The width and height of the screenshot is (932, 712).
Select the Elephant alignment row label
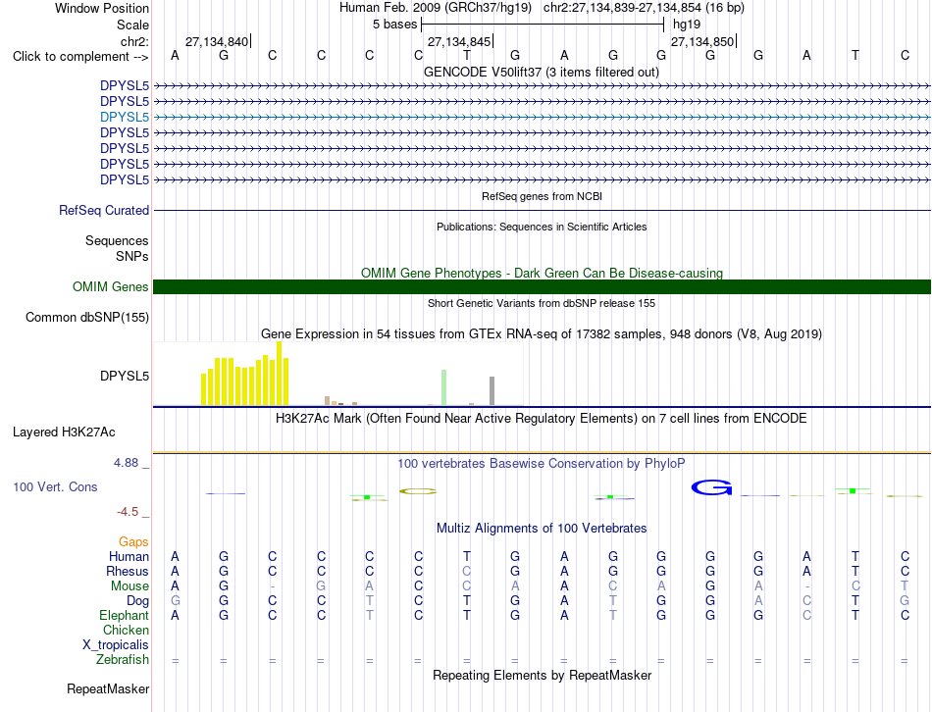coord(125,615)
